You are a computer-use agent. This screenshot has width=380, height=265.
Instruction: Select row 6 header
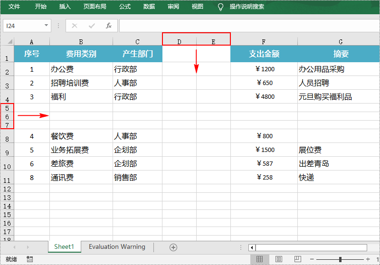click(7, 116)
